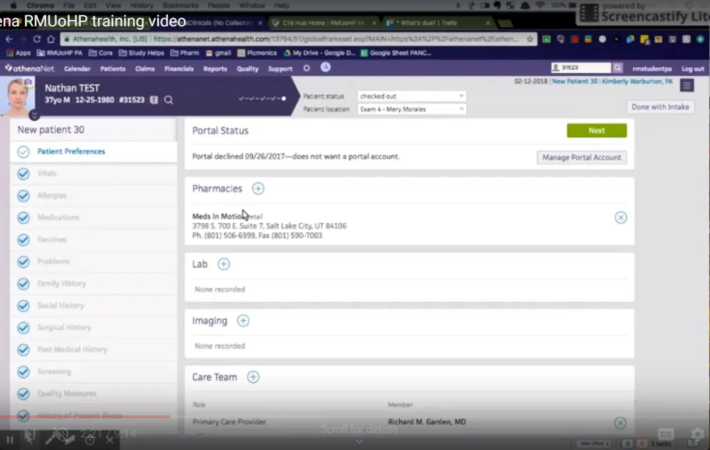Open the Patient status dropdown

pos(411,96)
